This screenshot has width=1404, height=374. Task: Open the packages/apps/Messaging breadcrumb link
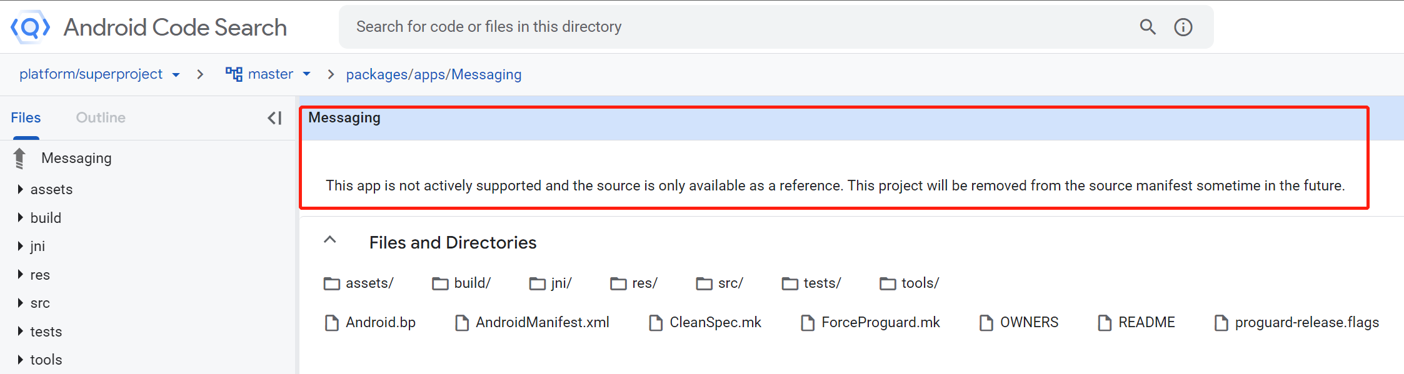[433, 74]
